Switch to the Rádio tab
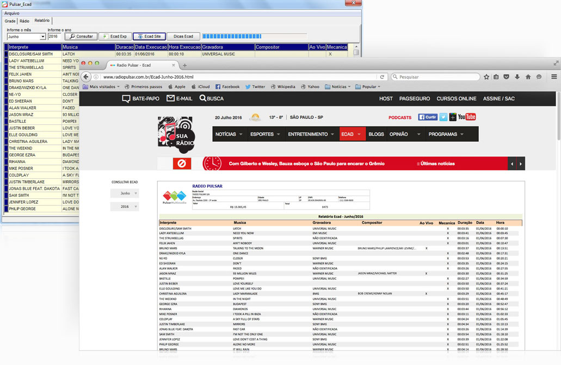Screen dimensions: 561x365 click(24, 21)
